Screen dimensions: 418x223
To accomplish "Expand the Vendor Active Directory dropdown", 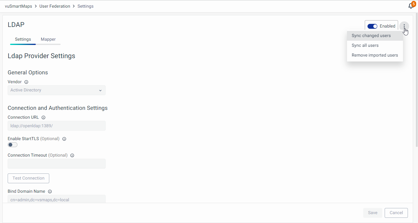I will coord(57,90).
